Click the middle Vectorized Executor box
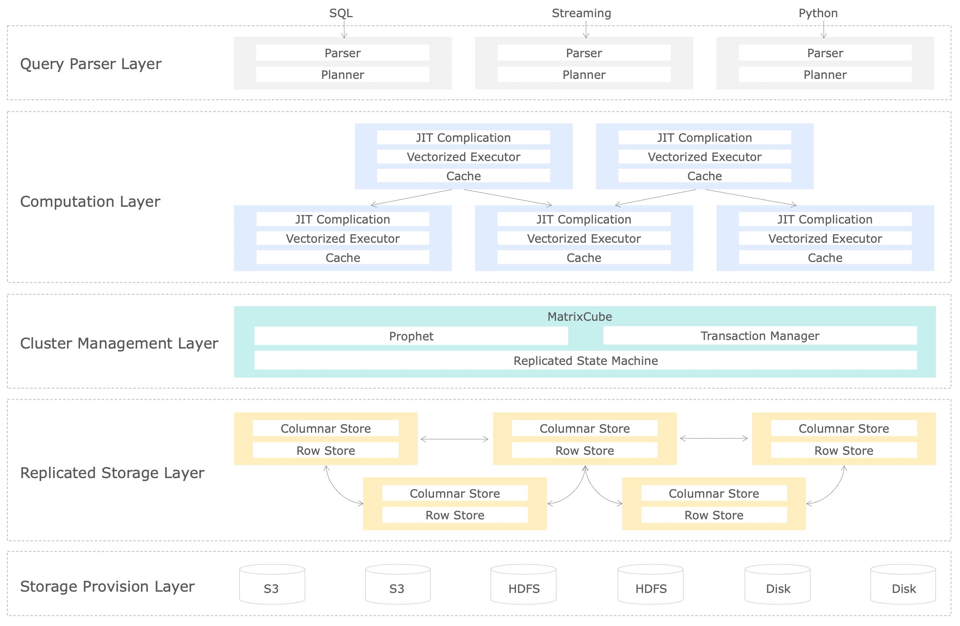 pos(584,238)
